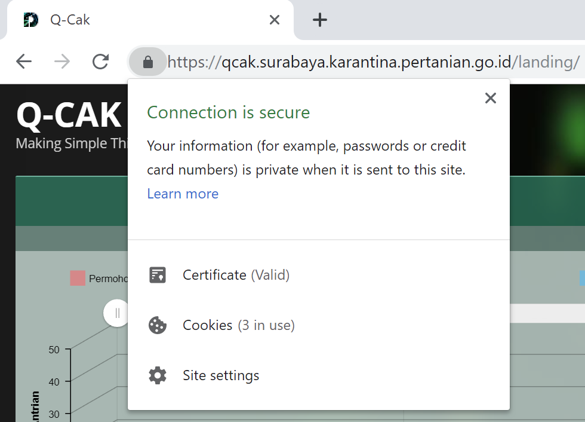This screenshot has height=422, width=585.
Task: Dismiss the connection security popup
Action: [491, 98]
